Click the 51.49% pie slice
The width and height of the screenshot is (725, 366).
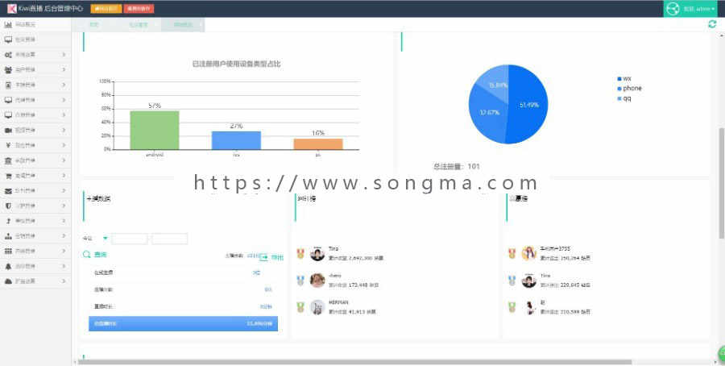pos(528,105)
